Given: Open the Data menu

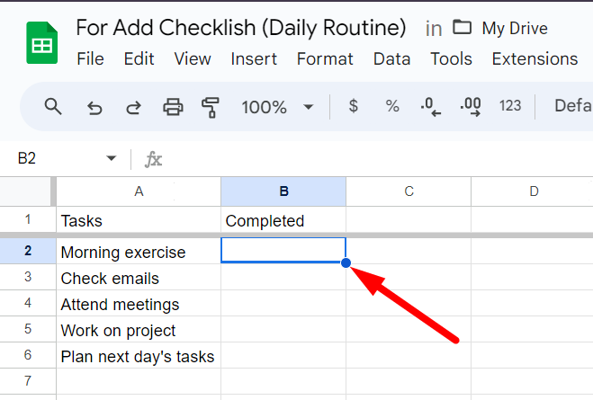Looking at the screenshot, I should (x=391, y=59).
